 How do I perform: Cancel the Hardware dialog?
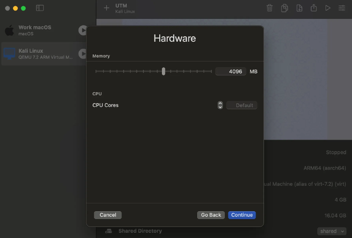click(108, 215)
